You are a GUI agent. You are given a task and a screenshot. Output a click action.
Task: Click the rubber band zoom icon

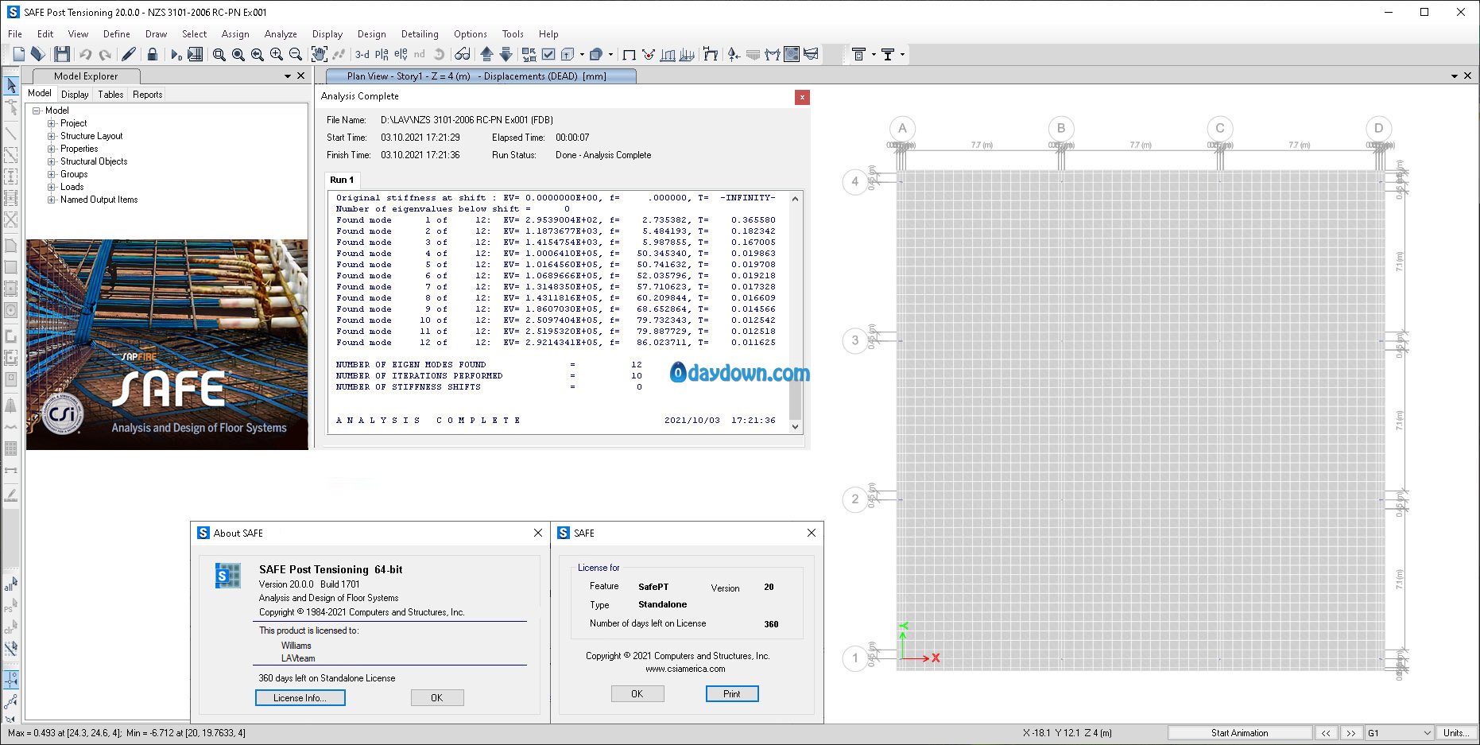coord(219,54)
